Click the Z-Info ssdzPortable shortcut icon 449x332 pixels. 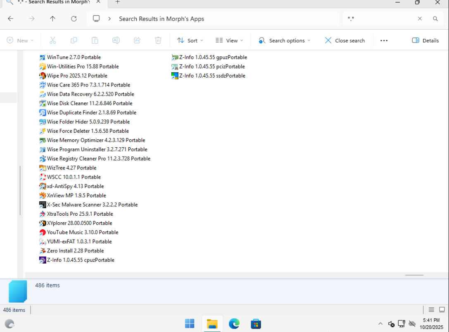tap(175, 76)
